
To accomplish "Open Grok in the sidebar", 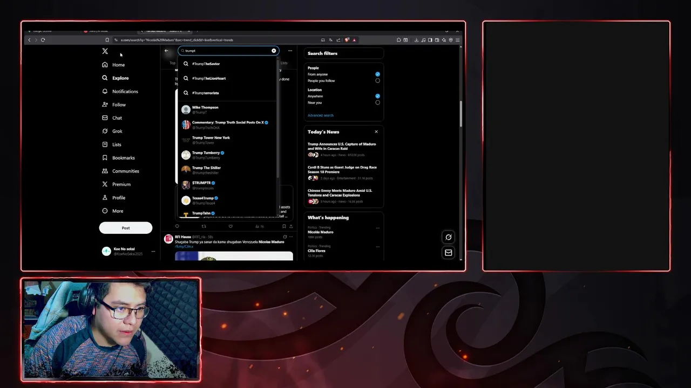I will (x=112, y=131).
